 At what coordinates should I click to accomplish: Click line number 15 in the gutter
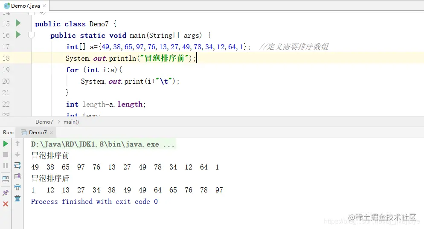(x=6, y=24)
